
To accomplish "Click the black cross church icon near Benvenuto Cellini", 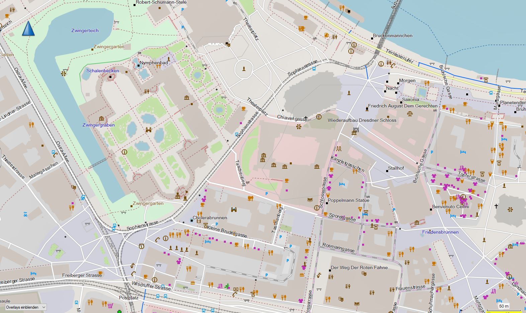I will 496,206.
